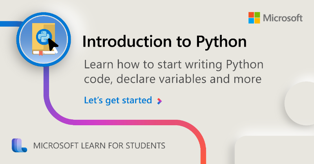Click the pink horizontal segment of the gradient path
The width and height of the screenshot is (314, 164).
click(124, 123)
